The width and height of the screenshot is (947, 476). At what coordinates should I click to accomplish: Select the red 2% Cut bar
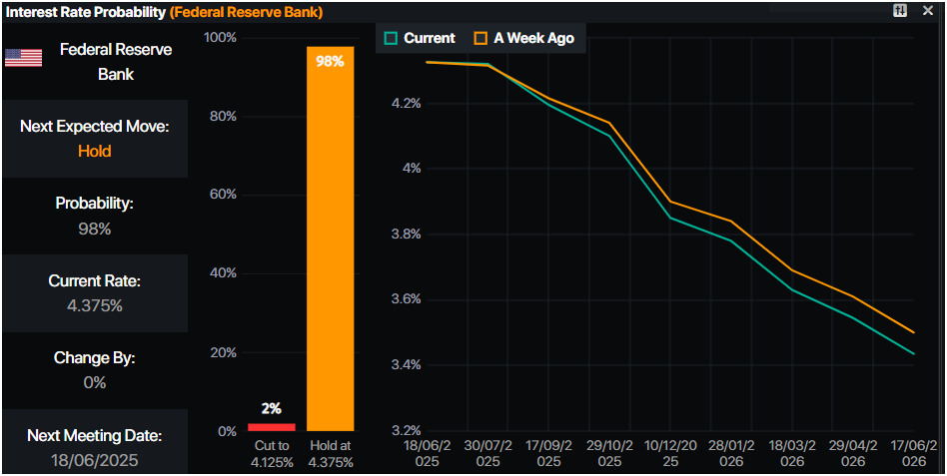(271, 427)
